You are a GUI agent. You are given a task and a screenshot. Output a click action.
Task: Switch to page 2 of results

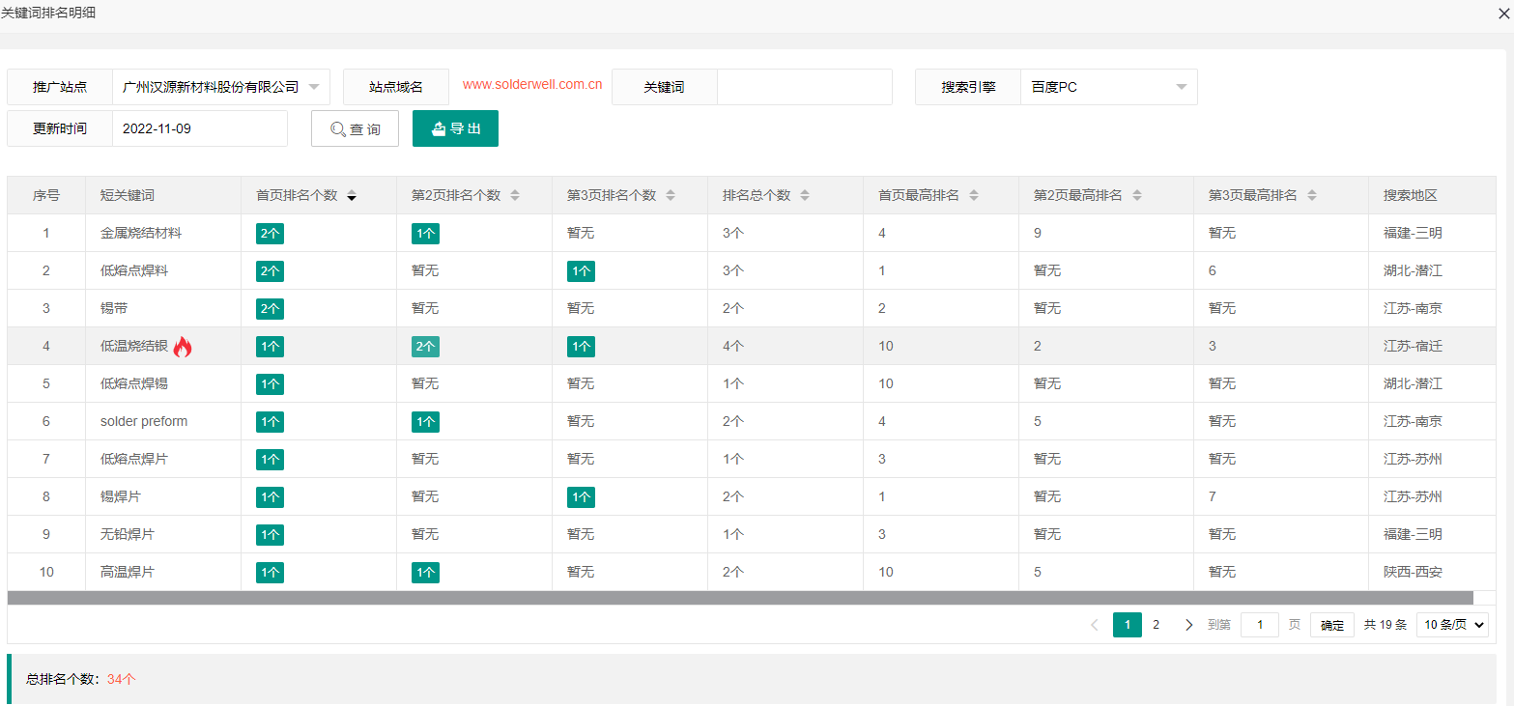pos(1157,625)
